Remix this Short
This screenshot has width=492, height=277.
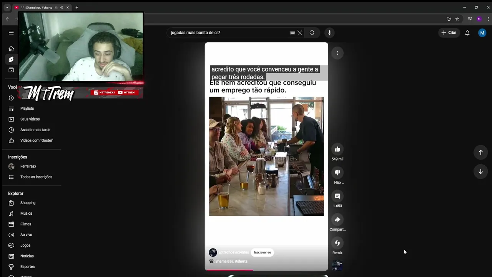tap(337, 243)
